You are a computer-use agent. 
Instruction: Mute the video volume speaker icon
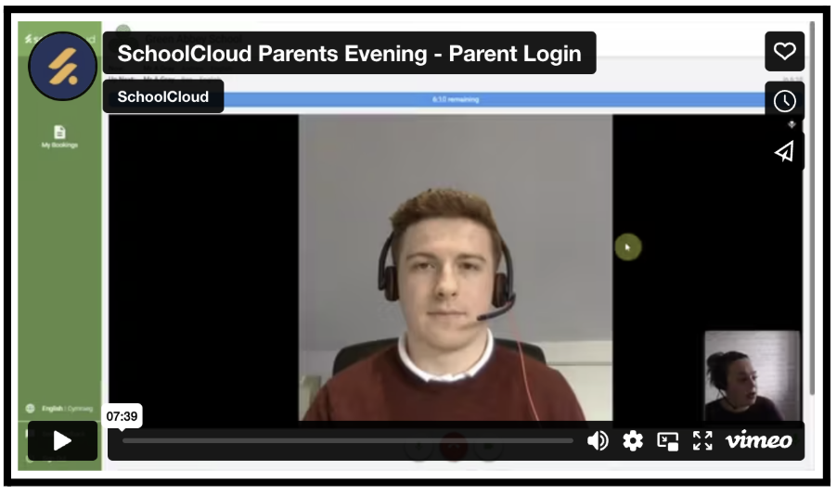pos(598,440)
